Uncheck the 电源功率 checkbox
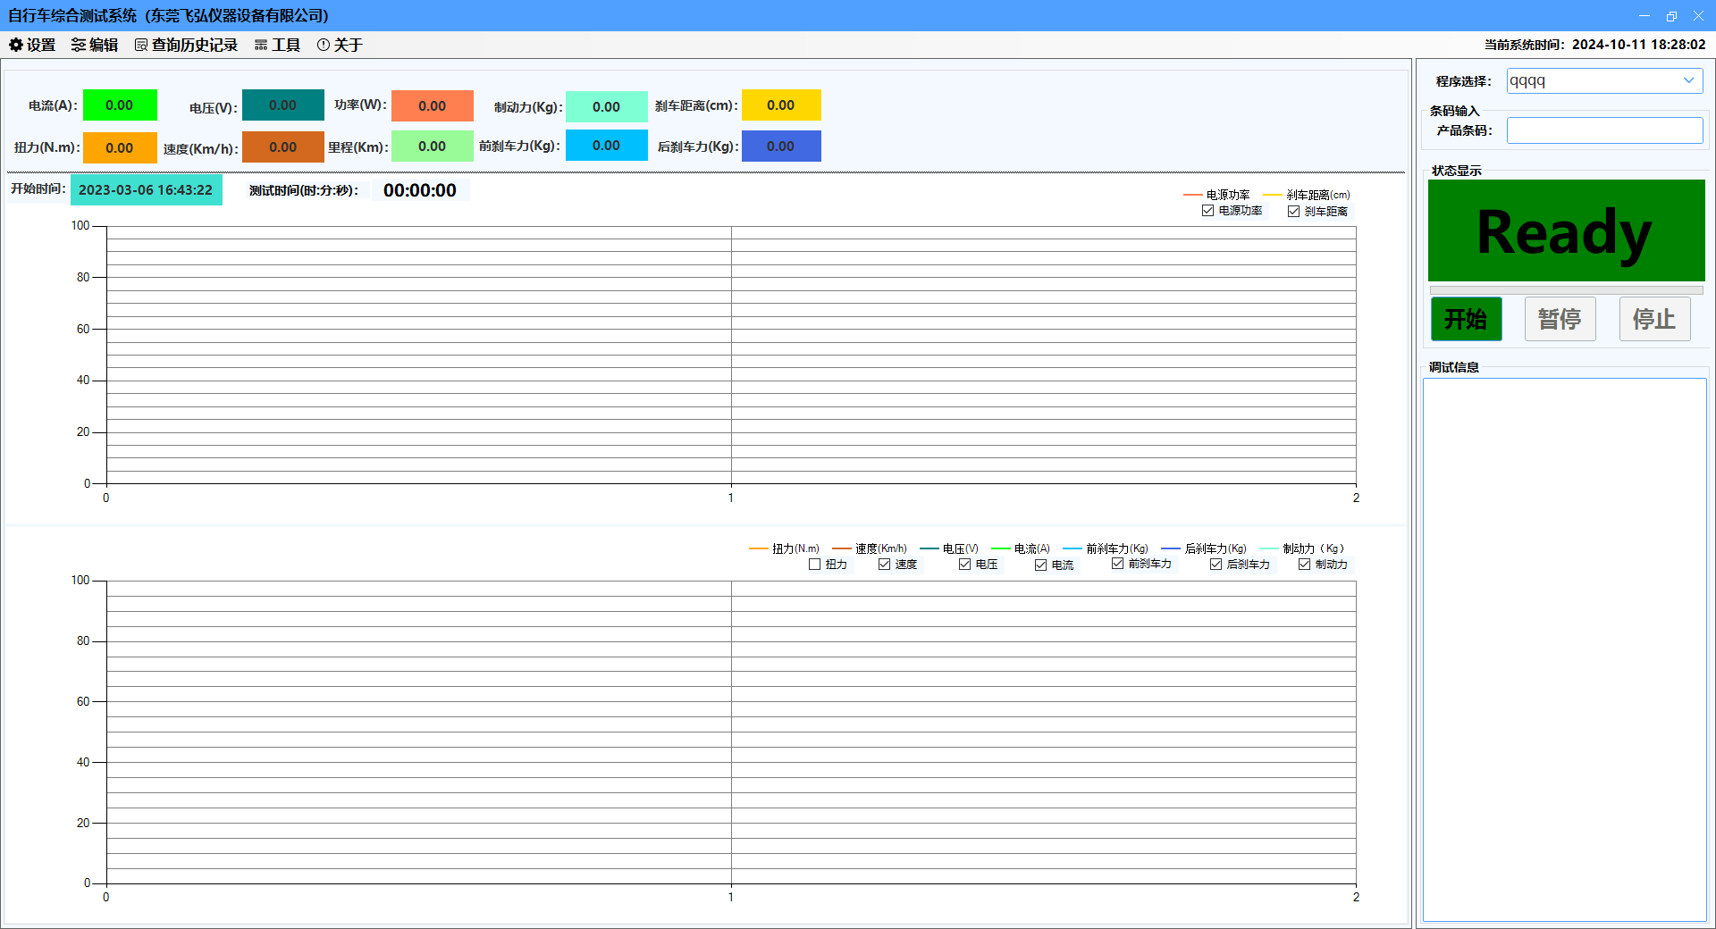 coord(1207,211)
